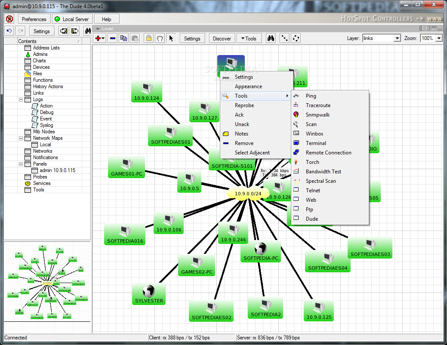Select the hand drag tool
Image resolution: width=447 pixels, height=345 pixels.
point(160,38)
